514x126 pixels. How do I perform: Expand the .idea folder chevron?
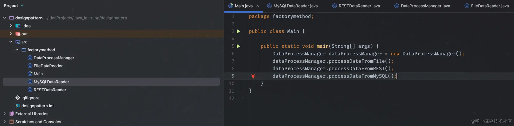(11, 26)
